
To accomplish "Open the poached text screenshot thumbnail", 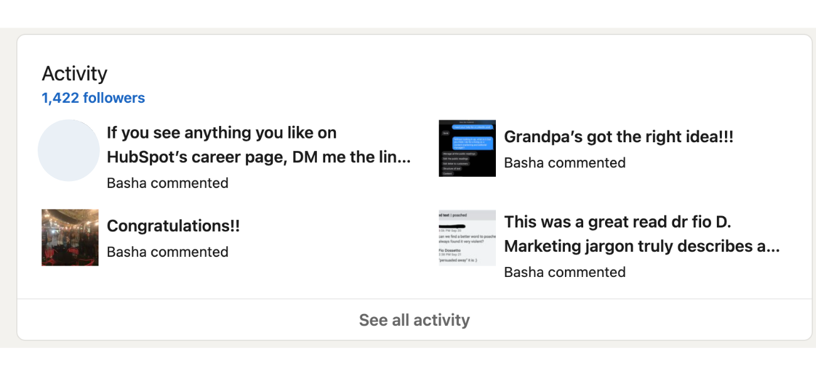I will point(467,238).
